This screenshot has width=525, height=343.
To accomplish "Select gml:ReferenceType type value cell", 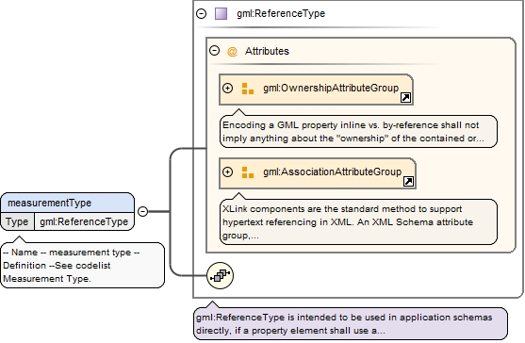I will (x=84, y=221).
